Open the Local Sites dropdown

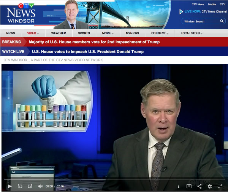192,33
